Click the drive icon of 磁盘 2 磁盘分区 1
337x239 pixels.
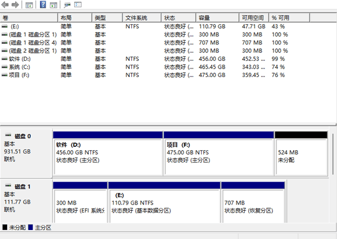4,51
